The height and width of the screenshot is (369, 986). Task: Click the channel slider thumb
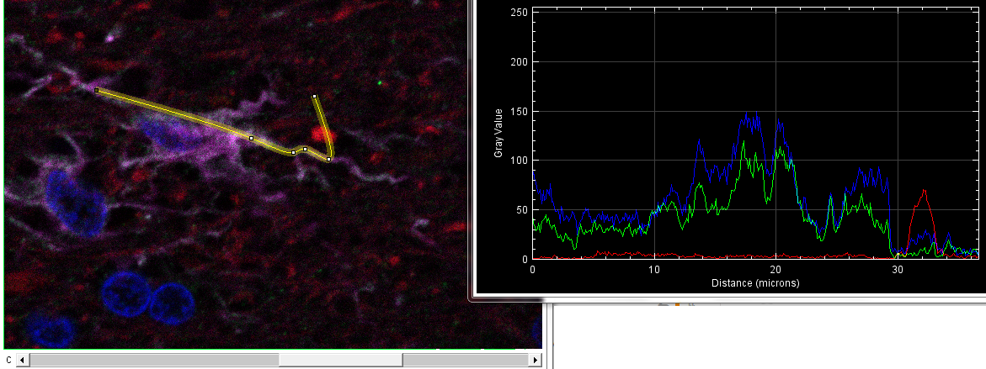tap(340, 360)
